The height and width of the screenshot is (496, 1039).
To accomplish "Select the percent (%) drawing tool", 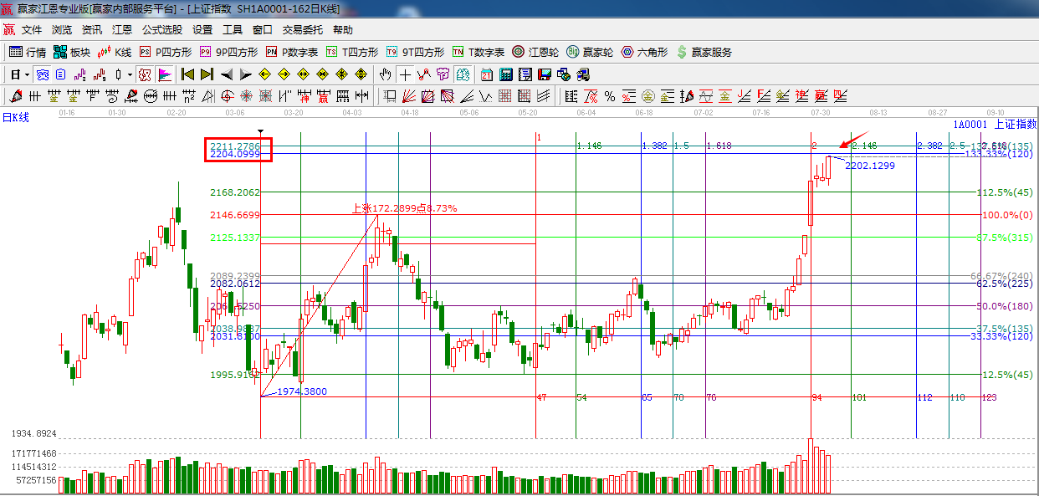I will [609, 96].
